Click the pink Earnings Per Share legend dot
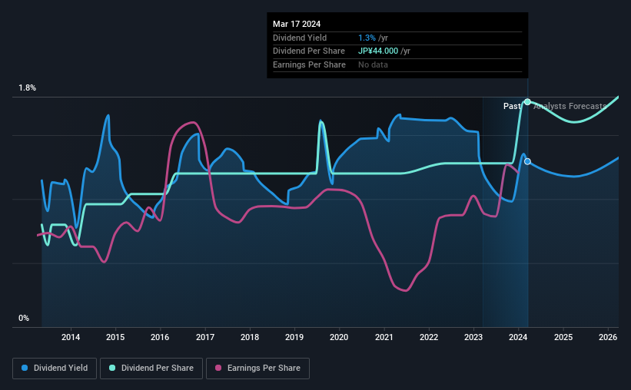Screen dimensions: 631x390 coord(218,368)
